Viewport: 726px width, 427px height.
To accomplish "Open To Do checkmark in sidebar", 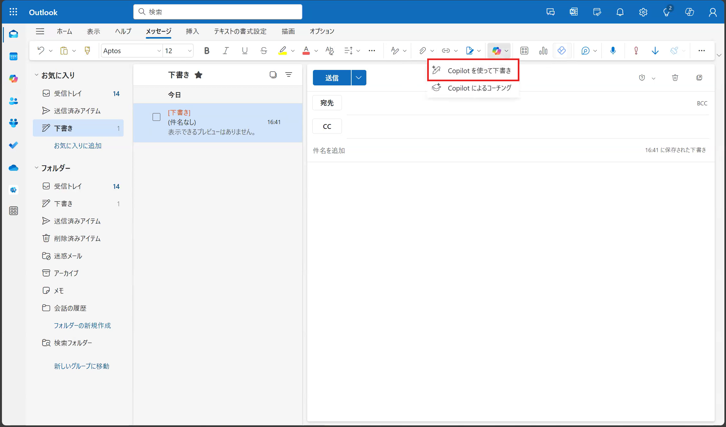I will tap(14, 145).
